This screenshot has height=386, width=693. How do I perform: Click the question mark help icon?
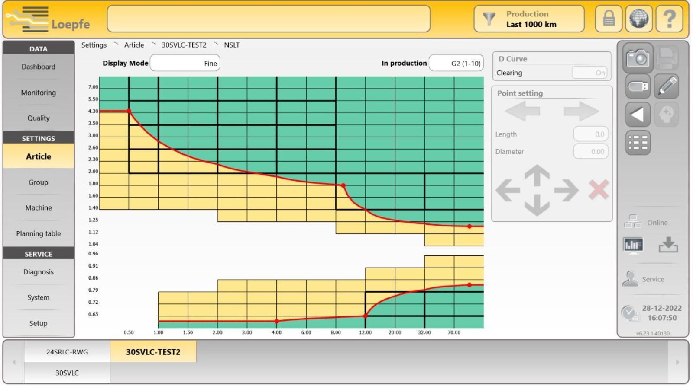[x=669, y=19]
